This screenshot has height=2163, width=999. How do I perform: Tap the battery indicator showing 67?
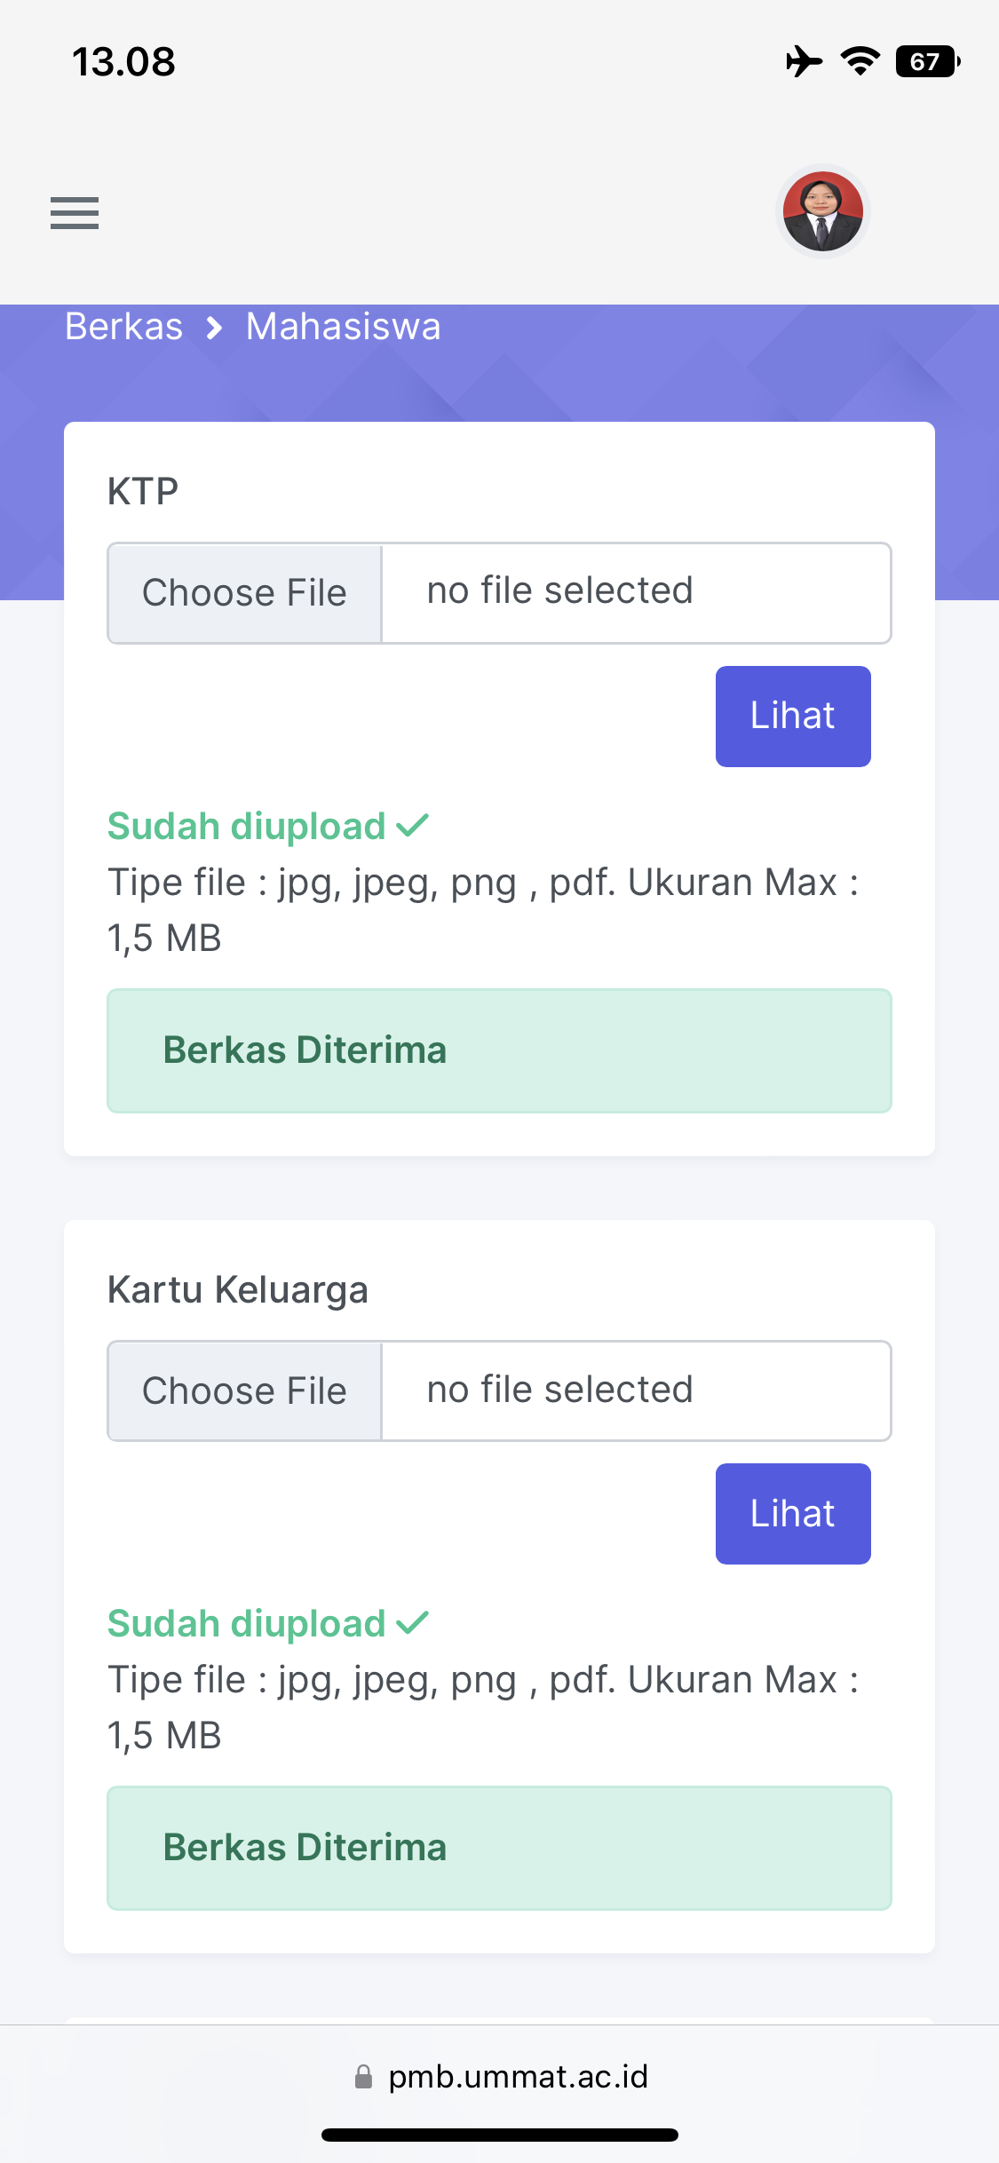927,61
